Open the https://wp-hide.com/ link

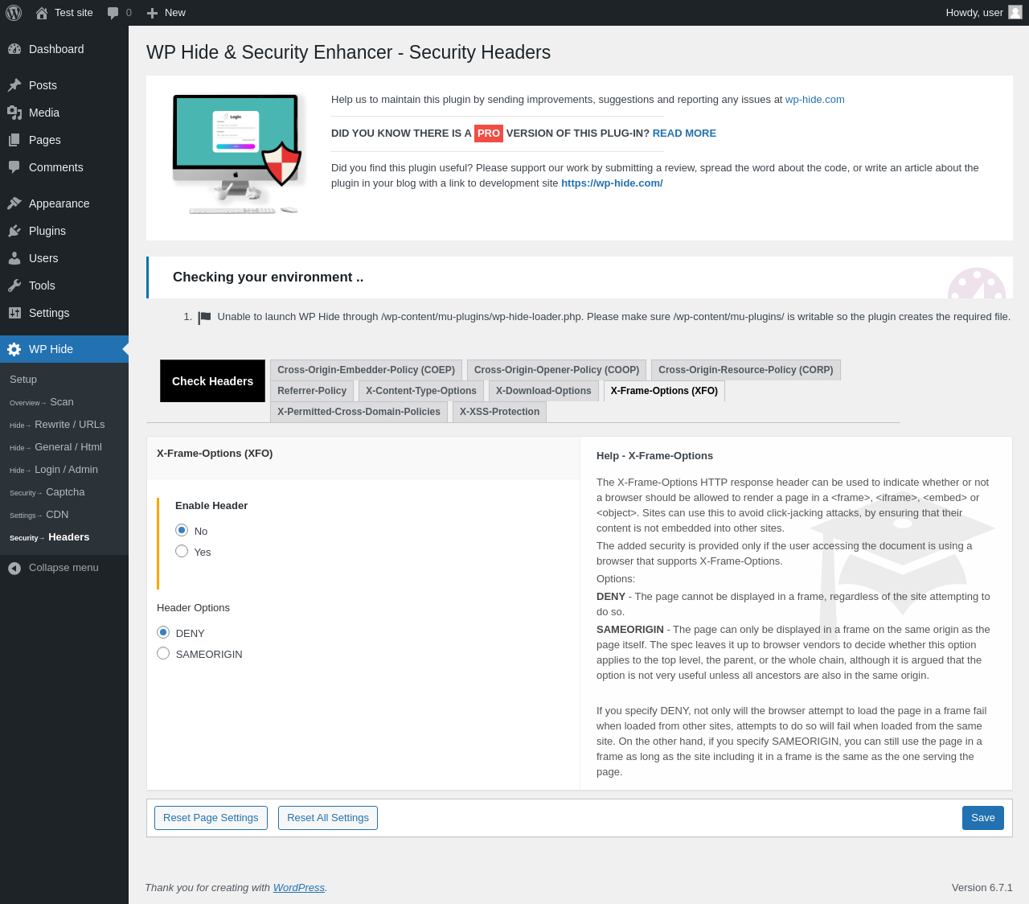612,183
